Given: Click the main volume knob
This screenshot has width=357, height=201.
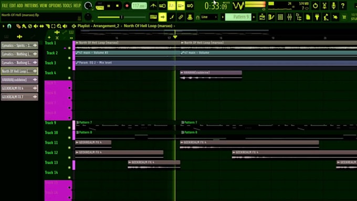Looking at the screenshot, I should 88,6.
